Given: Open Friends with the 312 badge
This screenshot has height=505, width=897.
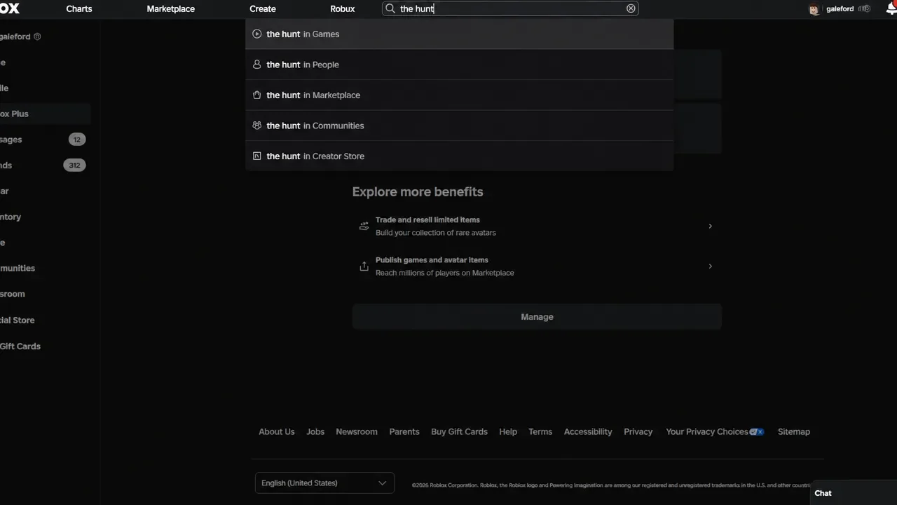Looking at the screenshot, I should [x=42, y=166].
